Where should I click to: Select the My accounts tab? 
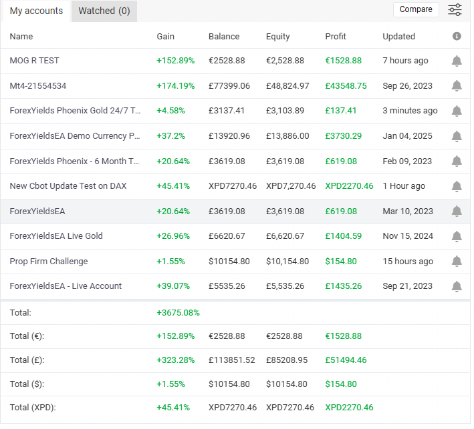(36, 11)
